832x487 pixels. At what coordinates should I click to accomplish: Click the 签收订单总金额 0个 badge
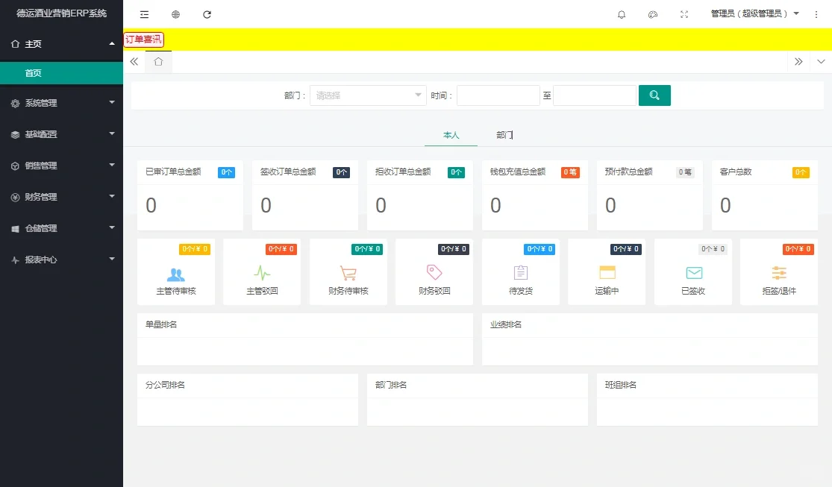(x=341, y=172)
